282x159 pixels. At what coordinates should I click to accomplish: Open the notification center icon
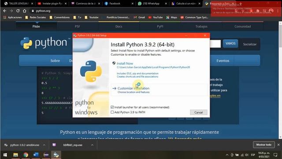click(275, 155)
